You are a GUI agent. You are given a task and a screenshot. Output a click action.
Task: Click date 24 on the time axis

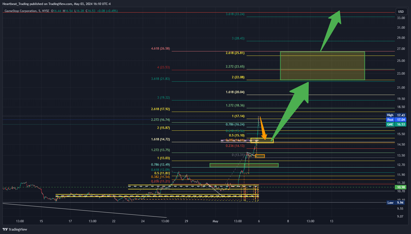143,221
